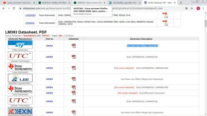Click the KEXIN manufacturer logo
Screen dimensions: 207x116
[x=20, y=111]
